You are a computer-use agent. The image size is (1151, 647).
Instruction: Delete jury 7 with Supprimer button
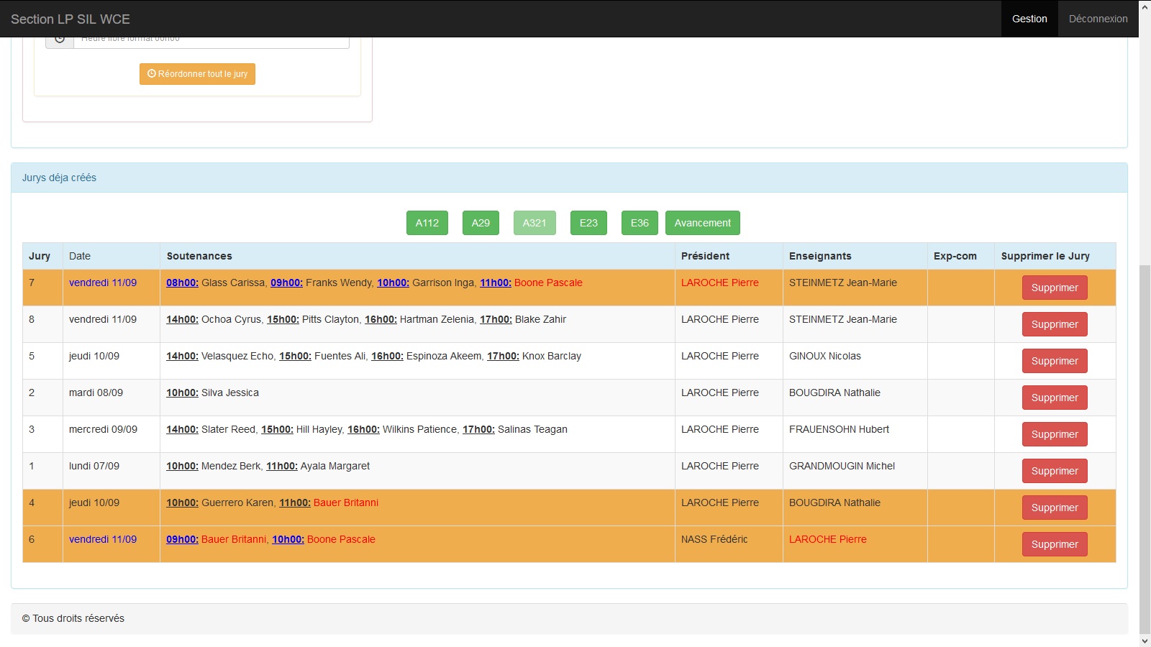(1054, 288)
